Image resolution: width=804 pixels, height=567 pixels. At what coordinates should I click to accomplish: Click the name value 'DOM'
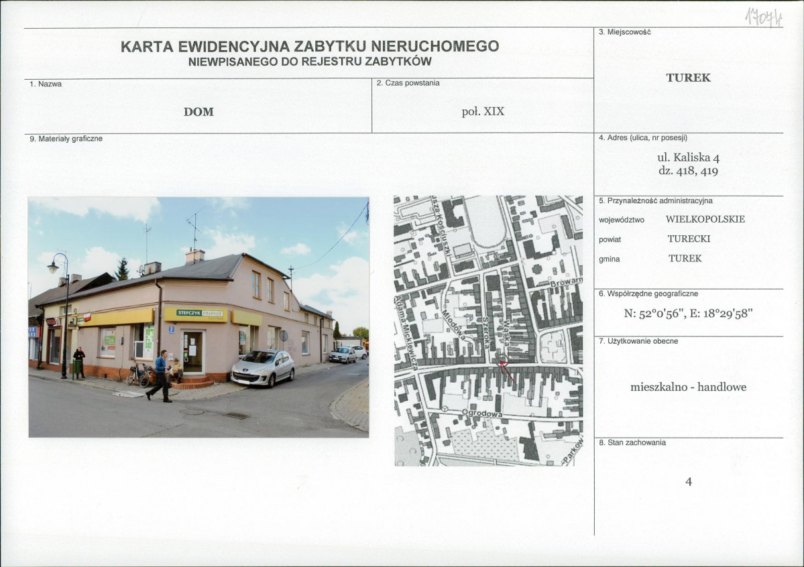(198, 112)
